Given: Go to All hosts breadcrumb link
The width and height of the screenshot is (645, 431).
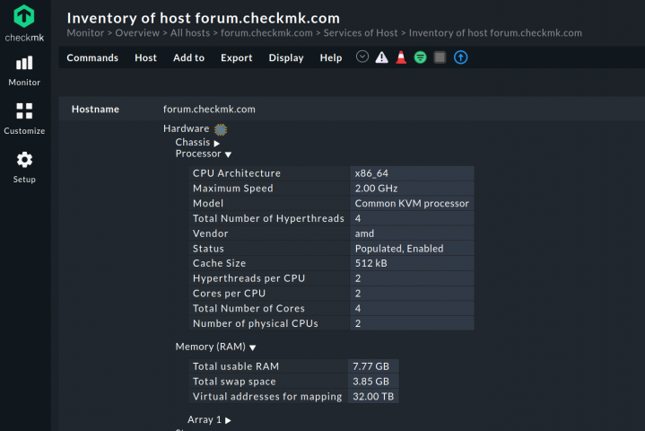Looking at the screenshot, I should (x=190, y=33).
